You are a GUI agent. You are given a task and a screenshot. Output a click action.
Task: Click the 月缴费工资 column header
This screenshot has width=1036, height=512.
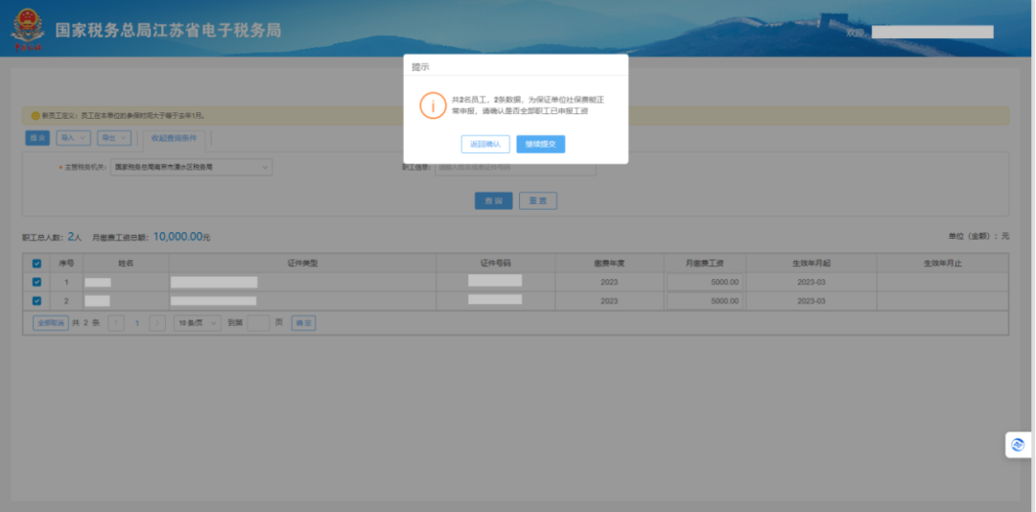coord(705,263)
